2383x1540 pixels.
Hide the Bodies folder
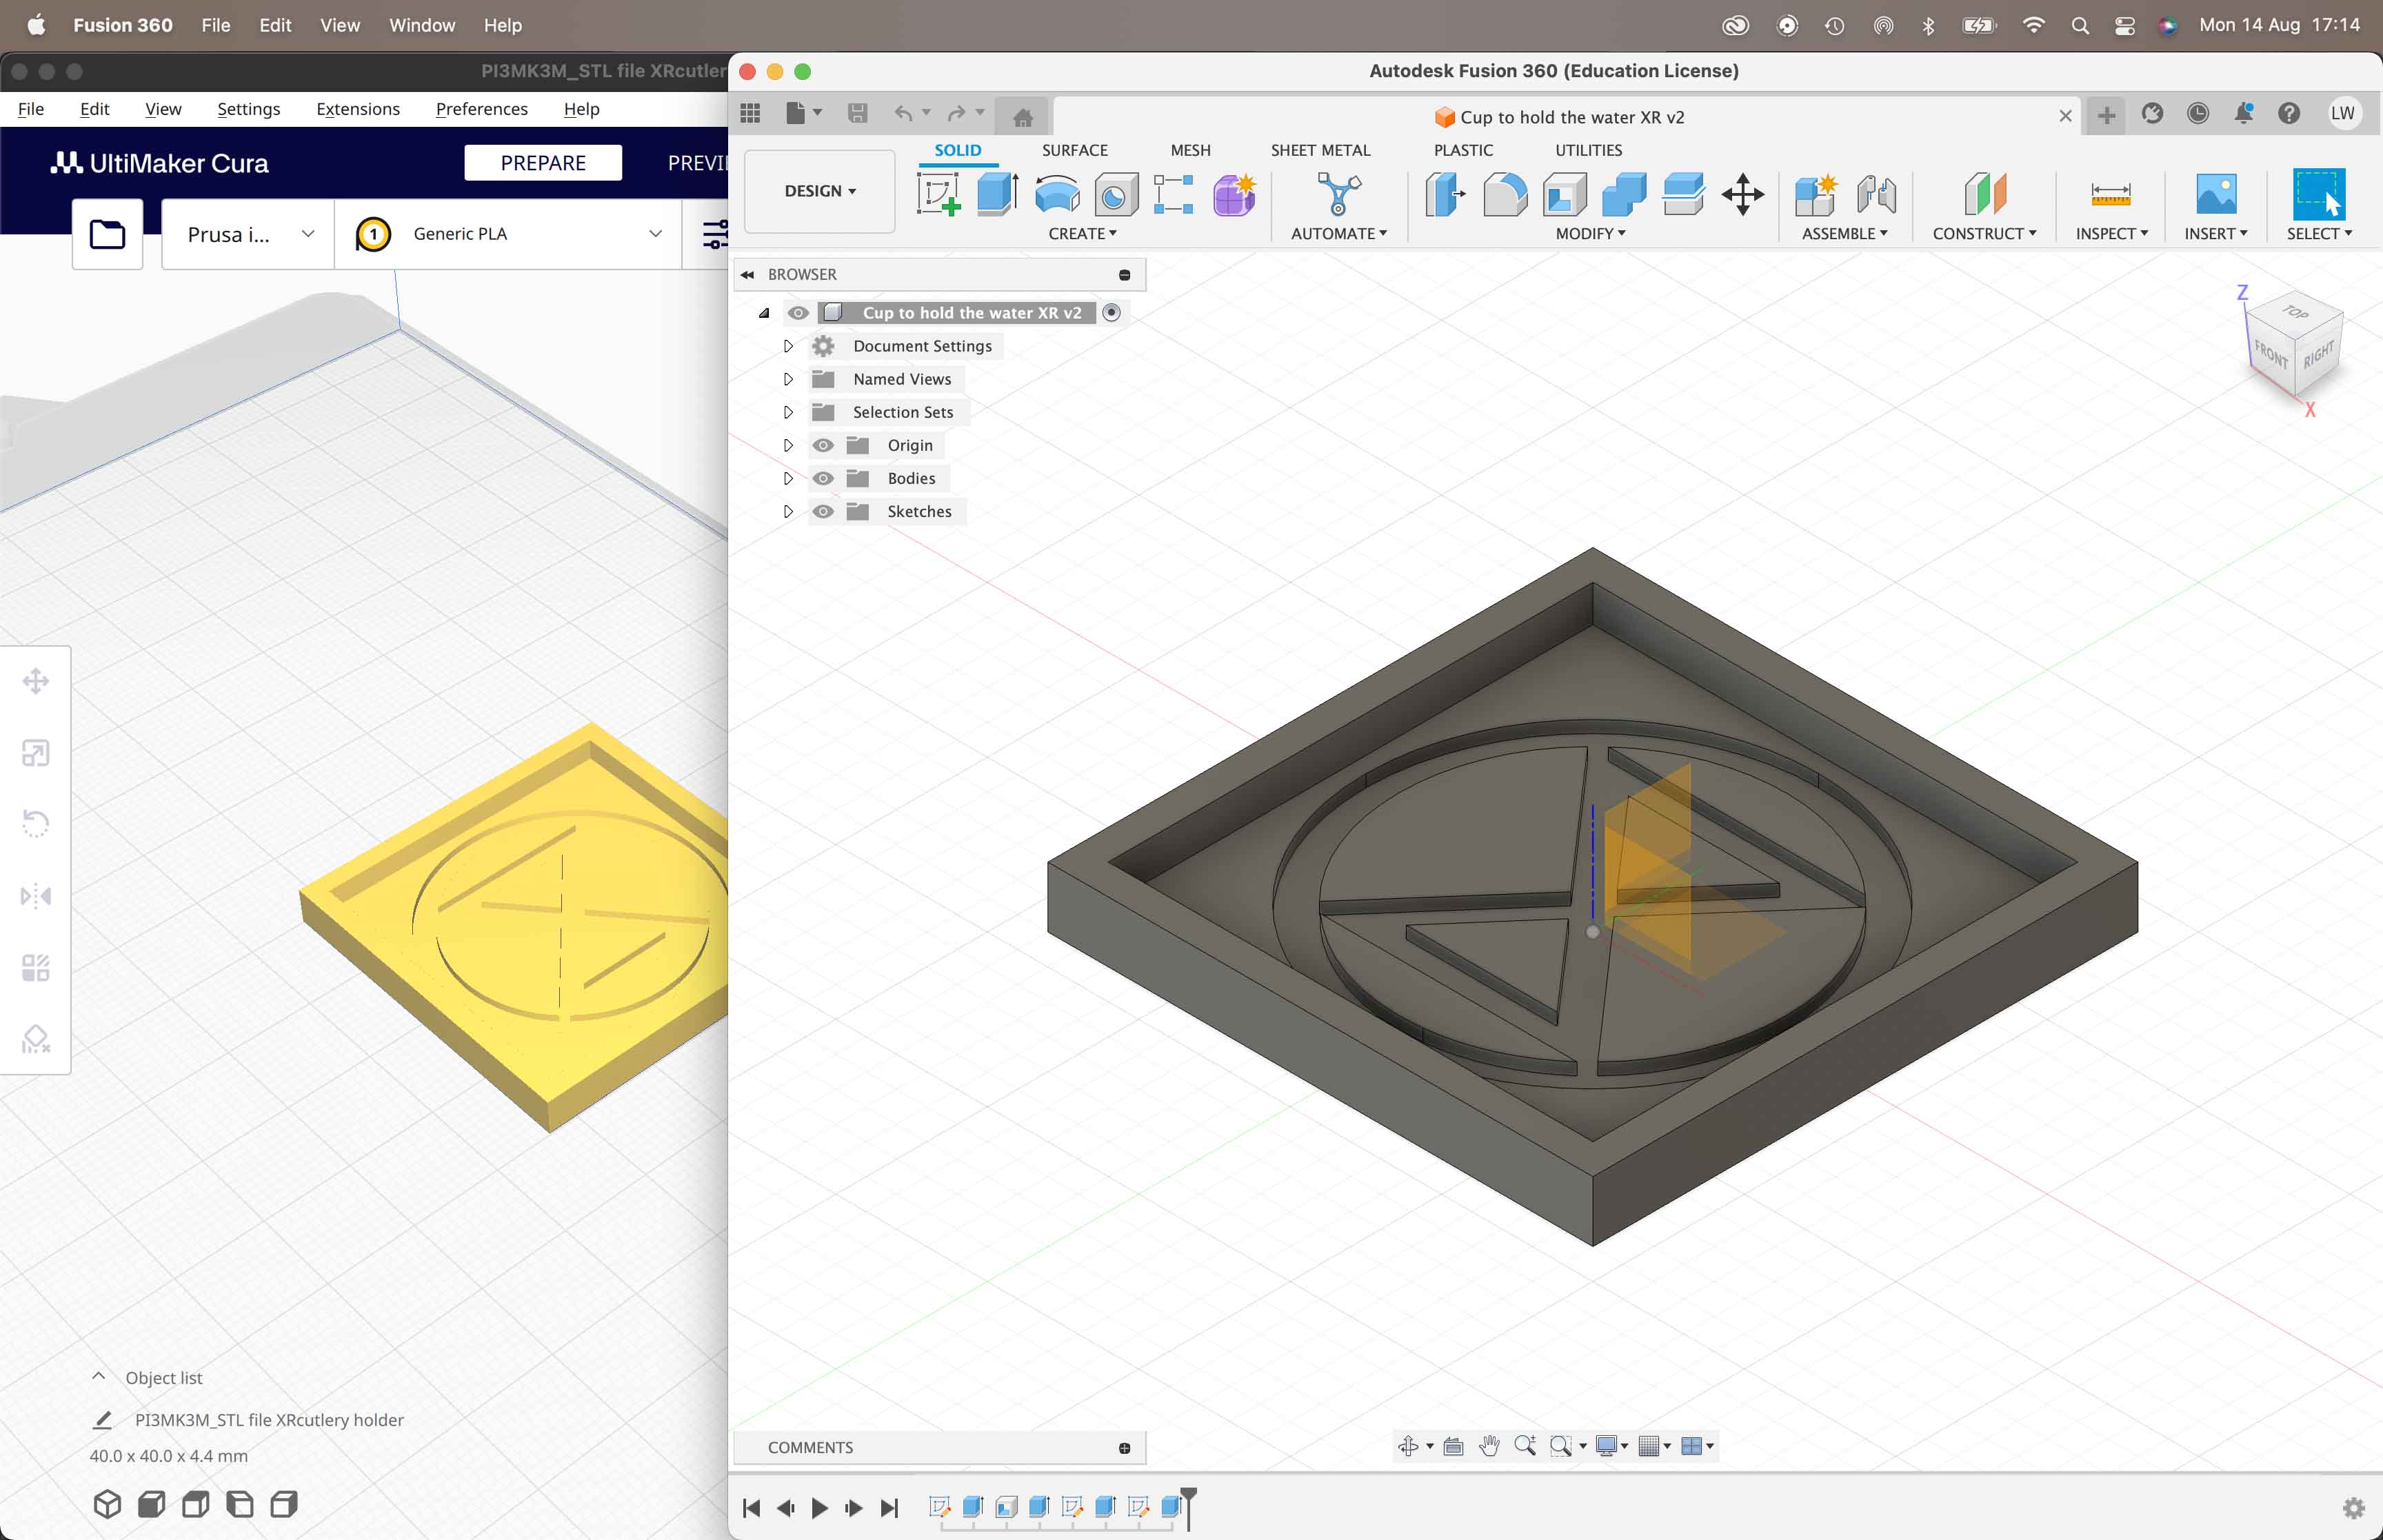[x=823, y=478]
